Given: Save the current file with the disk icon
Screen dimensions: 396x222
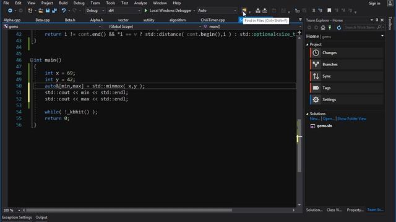Looking at the screenshot, I should 48,10.
